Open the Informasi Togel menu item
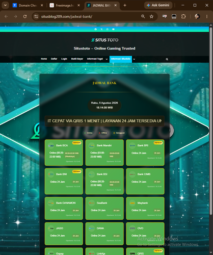This screenshot has width=213, height=255. click(x=95, y=59)
